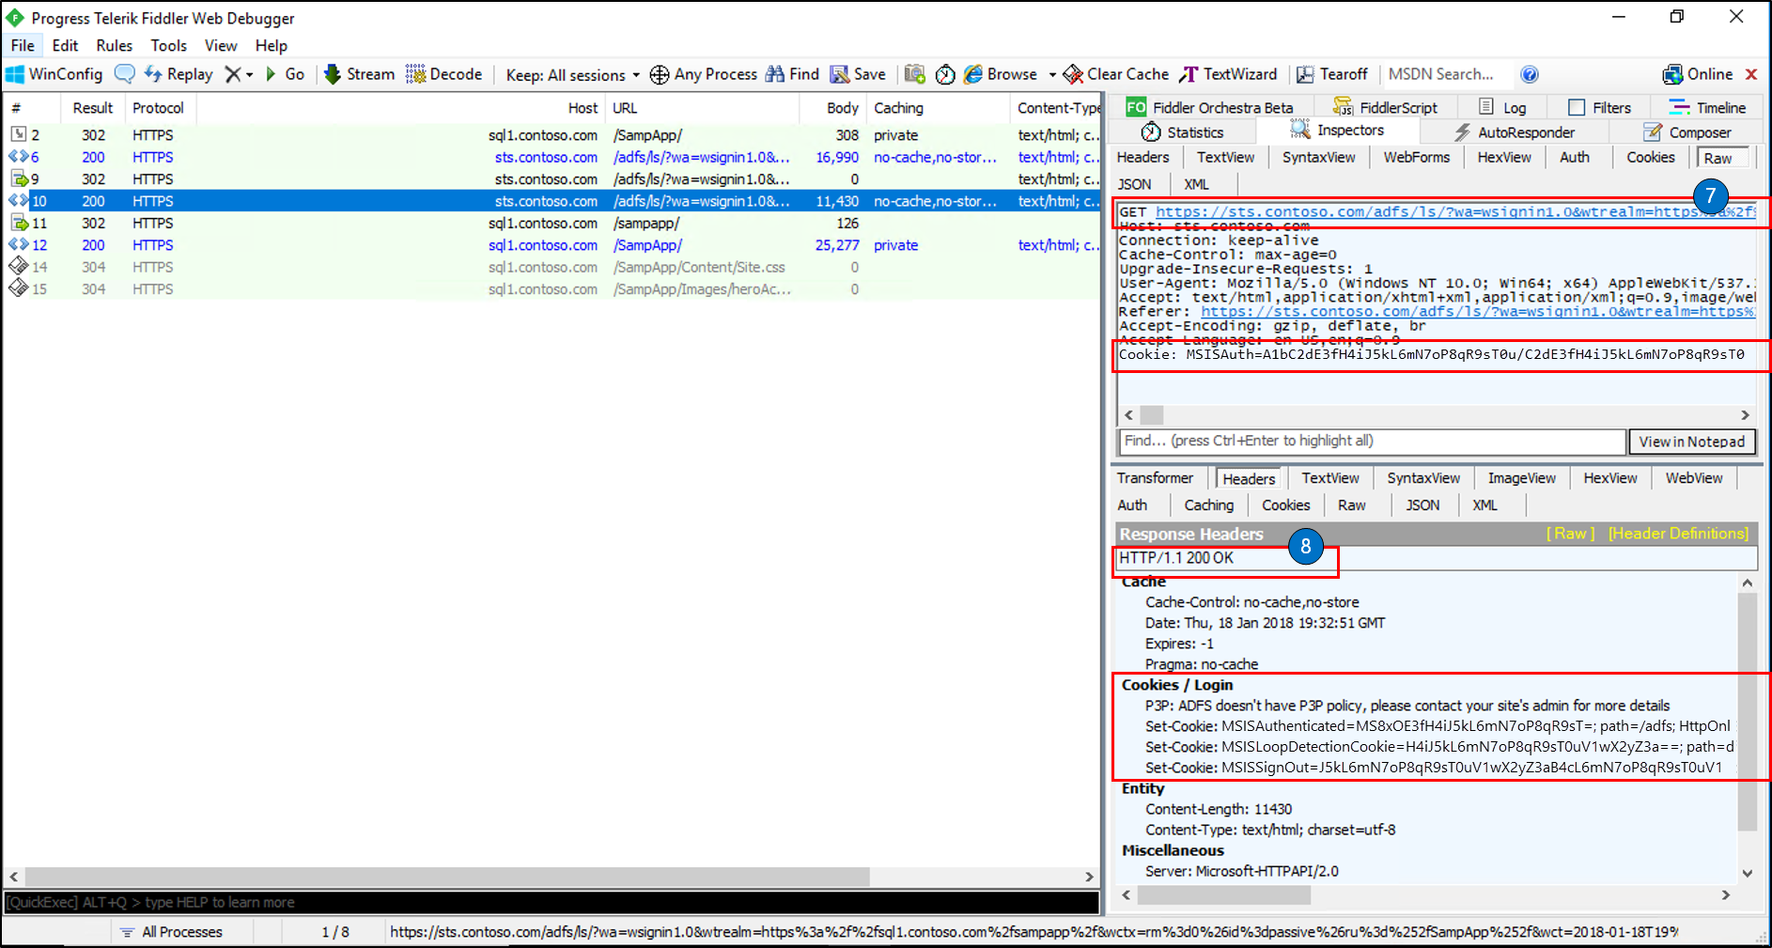Click the comment speech bubble icon
Screen dimensions: 1772x948
pyautogui.click(x=124, y=74)
